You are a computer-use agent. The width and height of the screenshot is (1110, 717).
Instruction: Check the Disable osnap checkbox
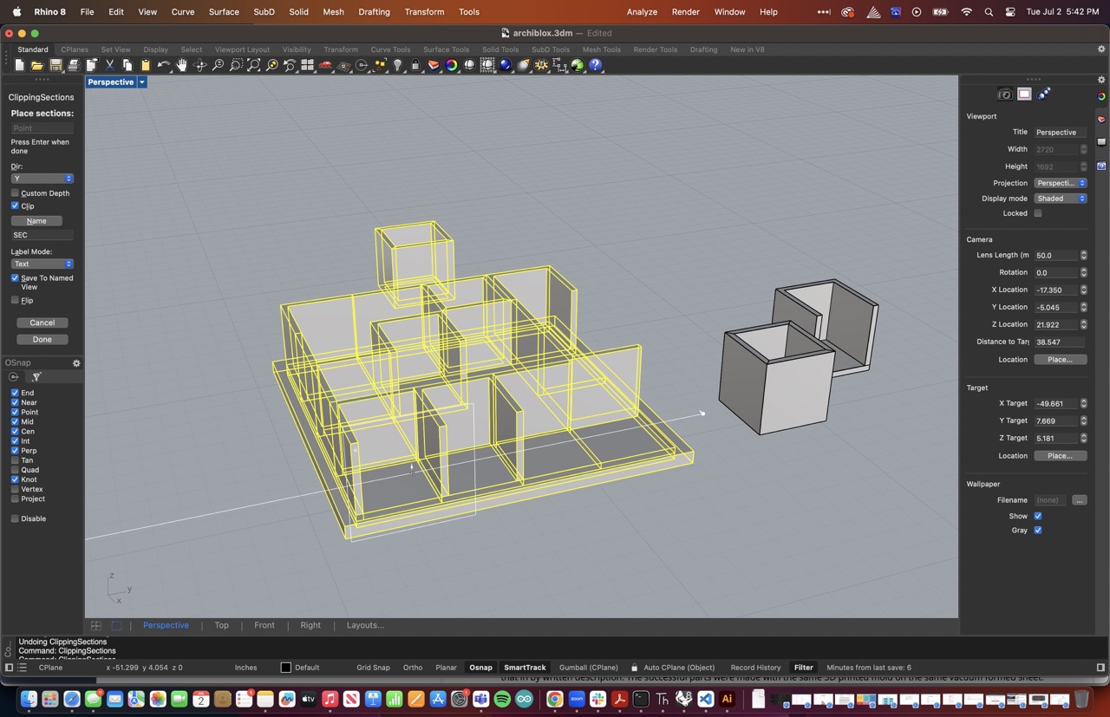pos(15,518)
